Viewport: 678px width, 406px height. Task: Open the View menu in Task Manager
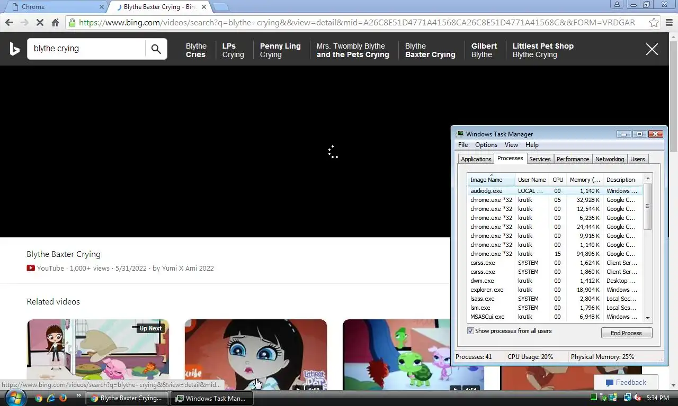pos(511,145)
